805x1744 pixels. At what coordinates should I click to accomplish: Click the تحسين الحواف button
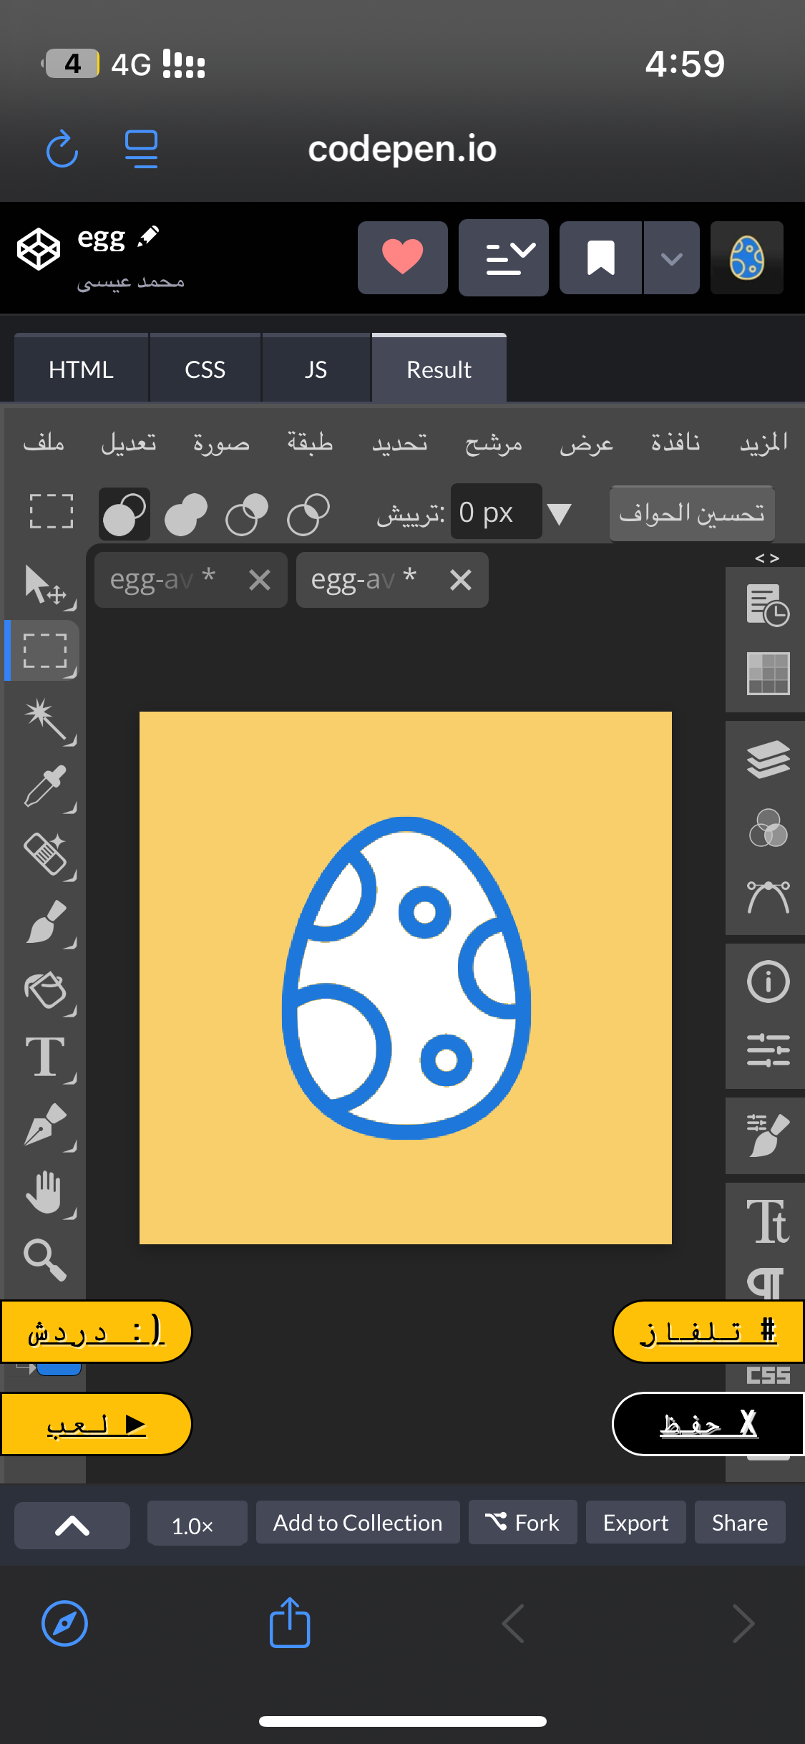(691, 513)
